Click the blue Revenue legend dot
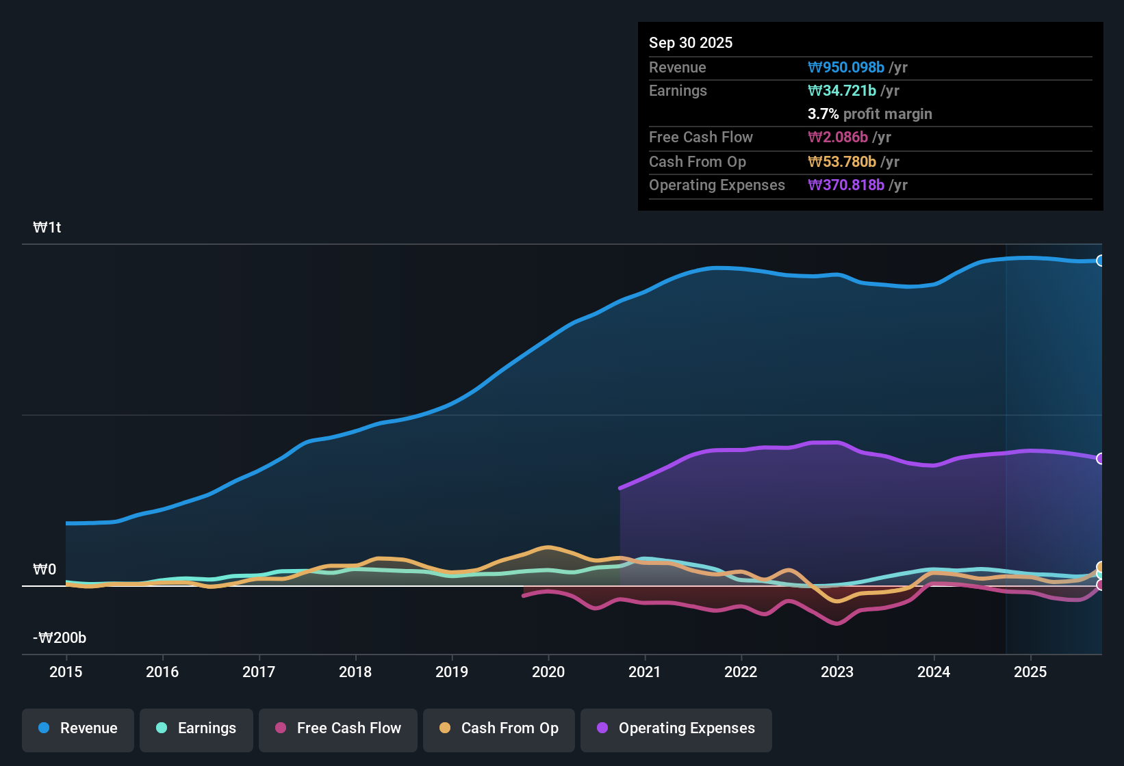This screenshot has width=1124, height=766. pos(43,728)
